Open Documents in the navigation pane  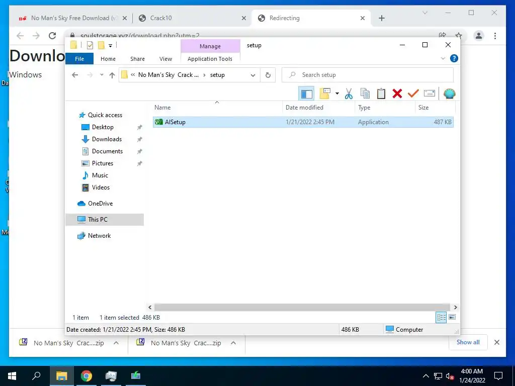pyautogui.click(x=107, y=151)
